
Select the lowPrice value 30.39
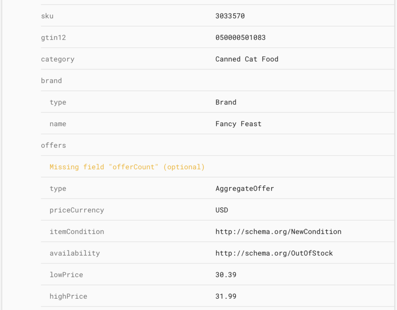pos(226,275)
